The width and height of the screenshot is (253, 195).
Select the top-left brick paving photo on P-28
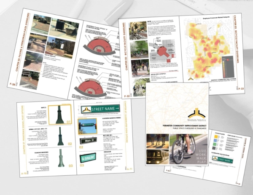pyautogui.click(x=41, y=24)
